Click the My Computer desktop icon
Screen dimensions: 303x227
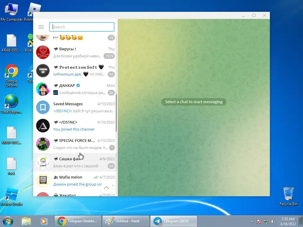click(x=12, y=12)
